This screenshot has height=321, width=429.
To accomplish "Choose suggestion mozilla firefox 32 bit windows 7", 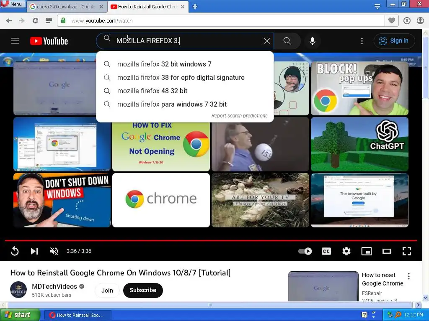I will tap(185, 64).
